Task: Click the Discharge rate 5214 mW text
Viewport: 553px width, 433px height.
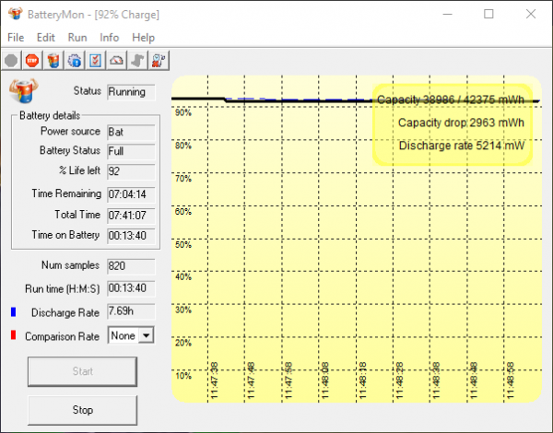Action: click(x=462, y=146)
